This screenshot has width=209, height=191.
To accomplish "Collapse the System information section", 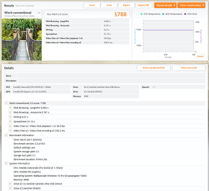I will point(6,164).
